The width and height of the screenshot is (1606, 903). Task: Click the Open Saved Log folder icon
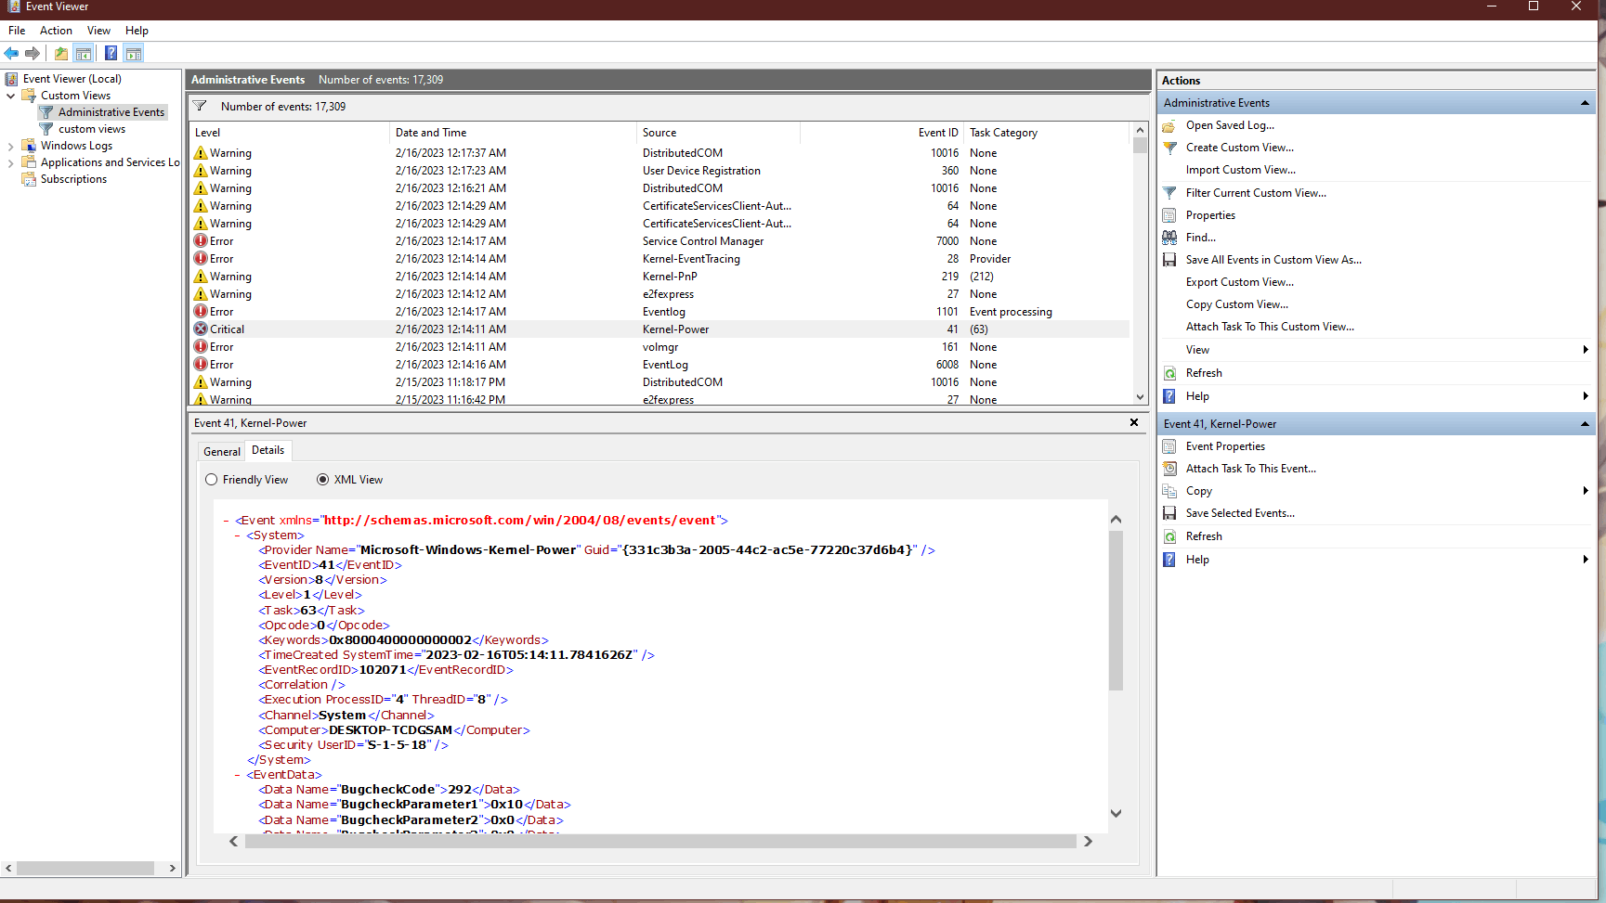coord(1169,125)
